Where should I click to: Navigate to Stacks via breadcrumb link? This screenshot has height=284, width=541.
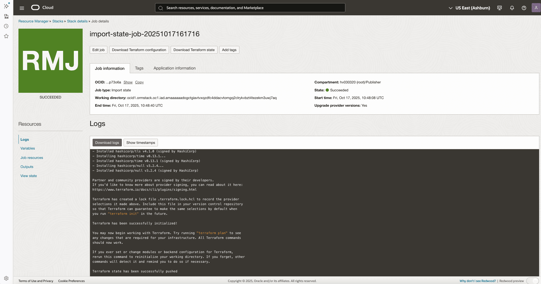[x=58, y=21]
